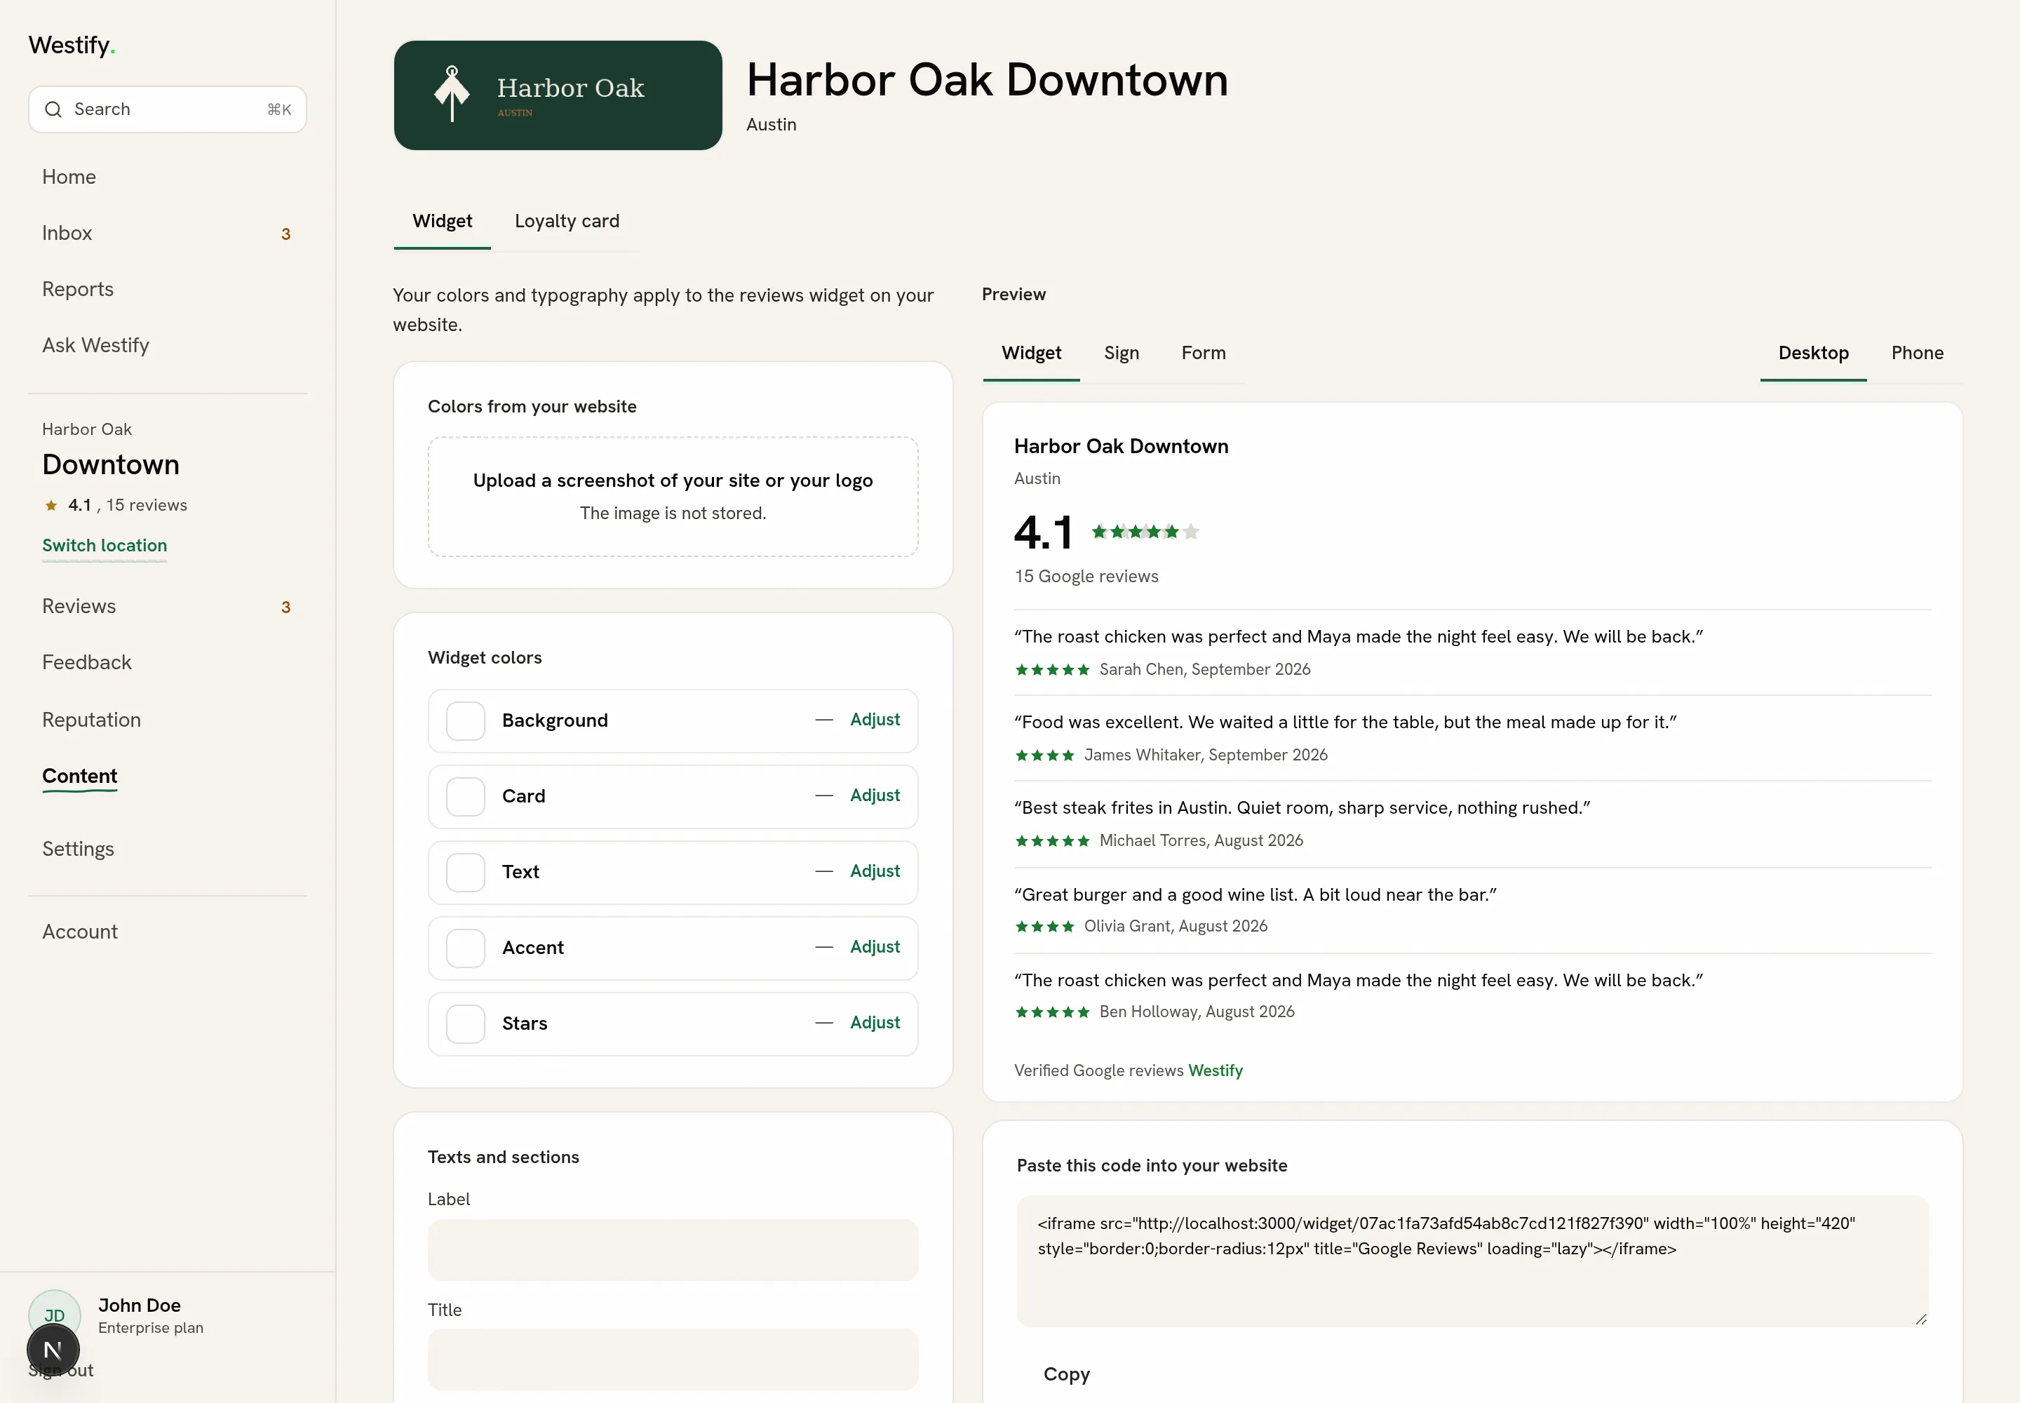Click the Reviews count badge
Screen dimensions: 2020x1403
click(285, 607)
